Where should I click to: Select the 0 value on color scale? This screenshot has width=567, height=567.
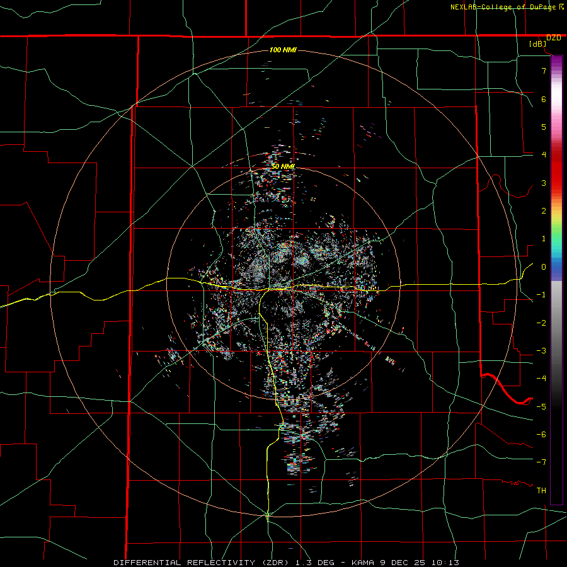click(544, 267)
